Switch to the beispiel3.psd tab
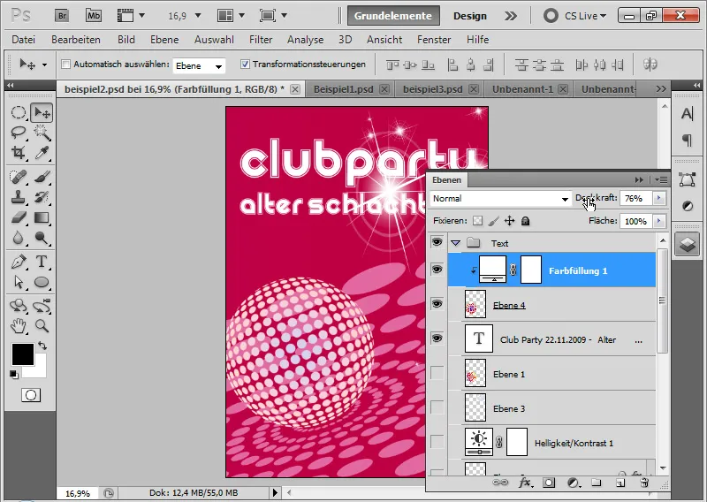707x502 pixels. tap(432, 89)
